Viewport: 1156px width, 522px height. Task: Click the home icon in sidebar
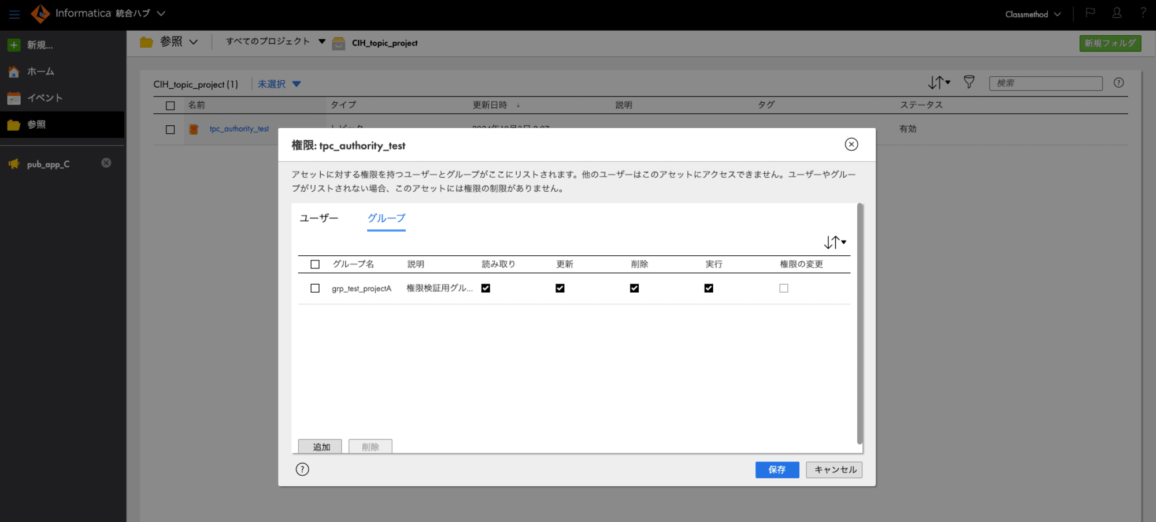click(x=14, y=72)
